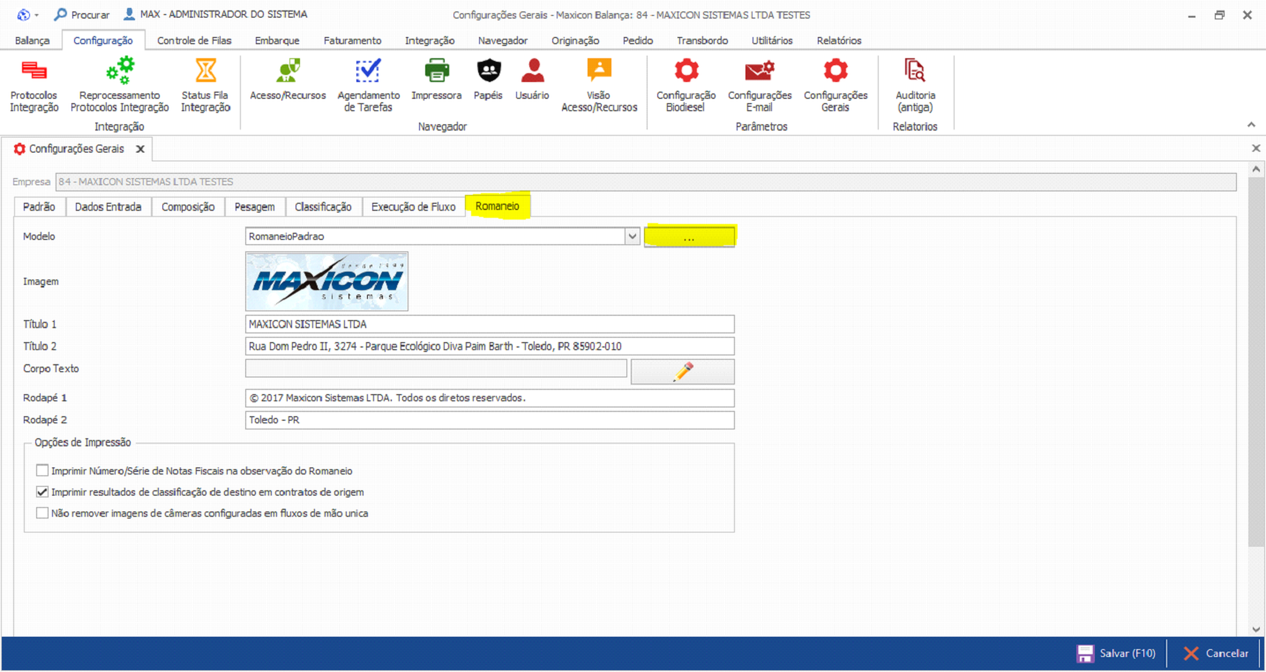Image resolution: width=1266 pixels, height=672 pixels.
Task: Open the Integração ribbon tab
Action: [430, 41]
